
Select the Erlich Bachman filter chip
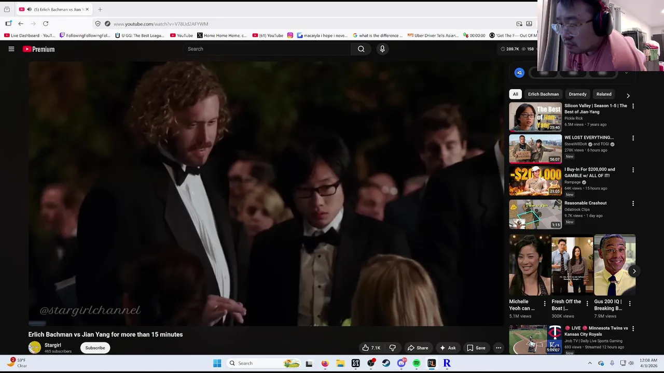[543, 94]
